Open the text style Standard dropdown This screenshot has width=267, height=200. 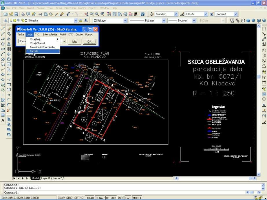point(176,14)
